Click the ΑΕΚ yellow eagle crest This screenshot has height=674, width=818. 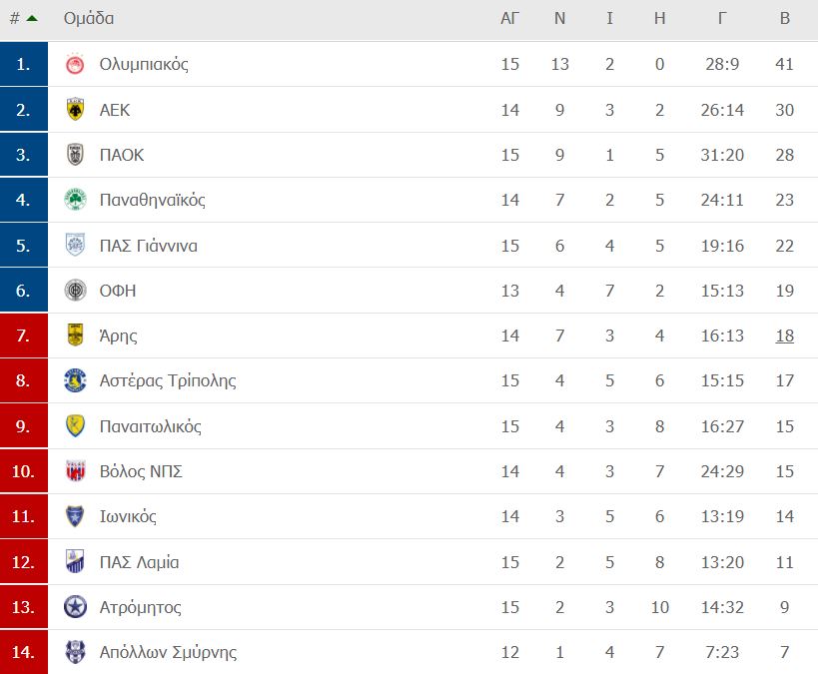(75, 110)
